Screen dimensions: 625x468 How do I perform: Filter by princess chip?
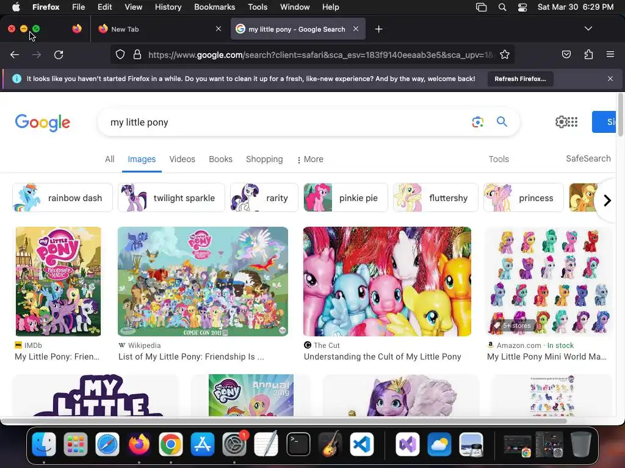point(523,198)
